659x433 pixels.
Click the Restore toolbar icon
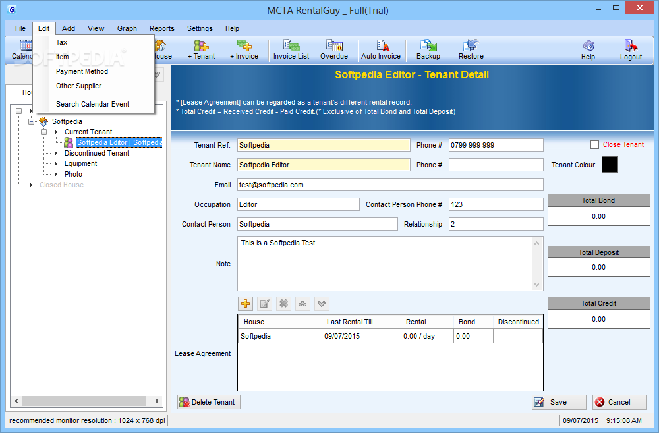click(x=471, y=49)
